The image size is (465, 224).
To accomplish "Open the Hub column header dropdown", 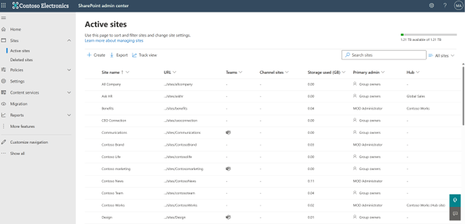I will click(418, 72).
